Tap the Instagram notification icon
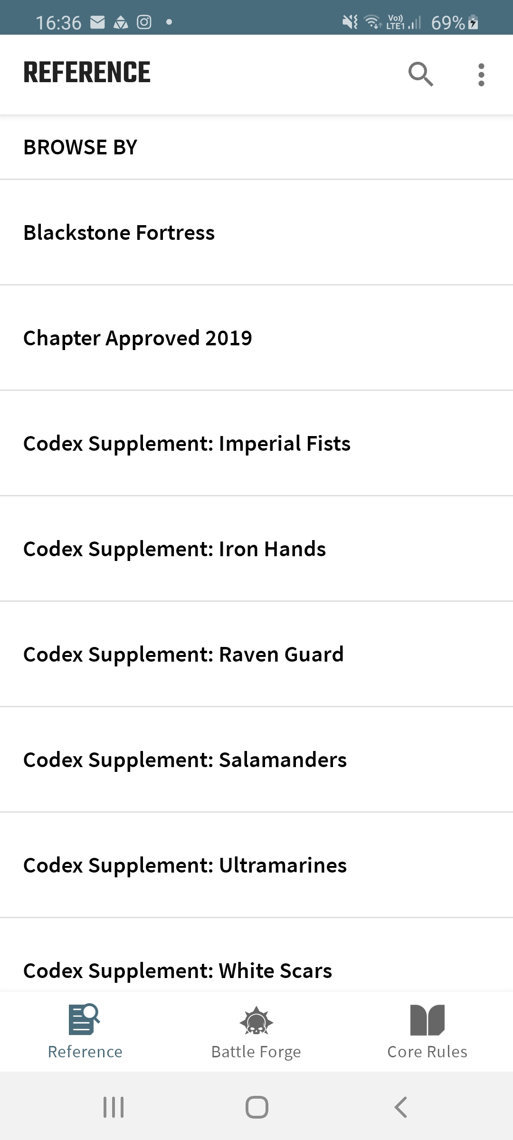Image resolution: width=513 pixels, height=1140 pixels. (144, 22)
